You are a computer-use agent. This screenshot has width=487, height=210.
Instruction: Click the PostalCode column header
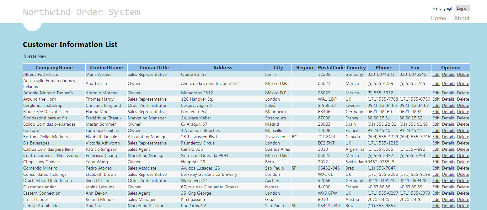pos(331,67)
